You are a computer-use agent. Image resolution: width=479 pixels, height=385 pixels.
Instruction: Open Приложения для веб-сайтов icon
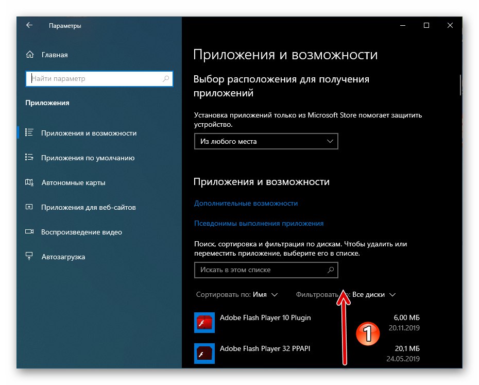[x=29, y=207]
